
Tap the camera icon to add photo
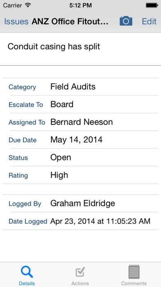[x=126, y=21]
